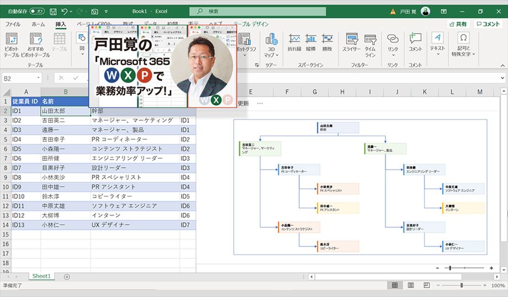Click vertical scrollbar down arrow

[504, 269]
